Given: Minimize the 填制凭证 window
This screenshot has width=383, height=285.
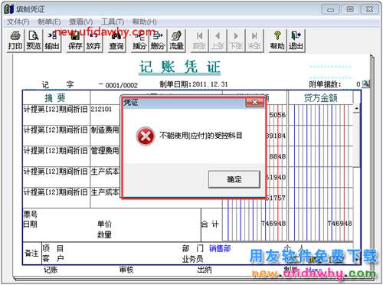Looking at the screenshot, I should coord(331,10).
